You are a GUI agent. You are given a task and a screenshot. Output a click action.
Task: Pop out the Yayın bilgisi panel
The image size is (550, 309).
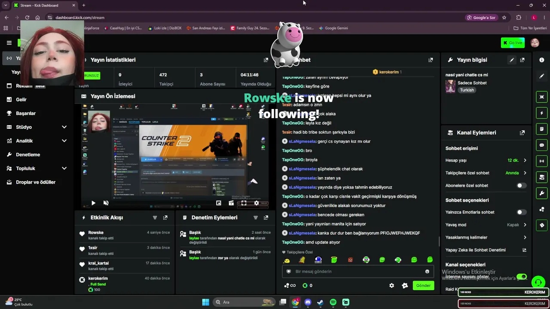click(x=522, y=60)
